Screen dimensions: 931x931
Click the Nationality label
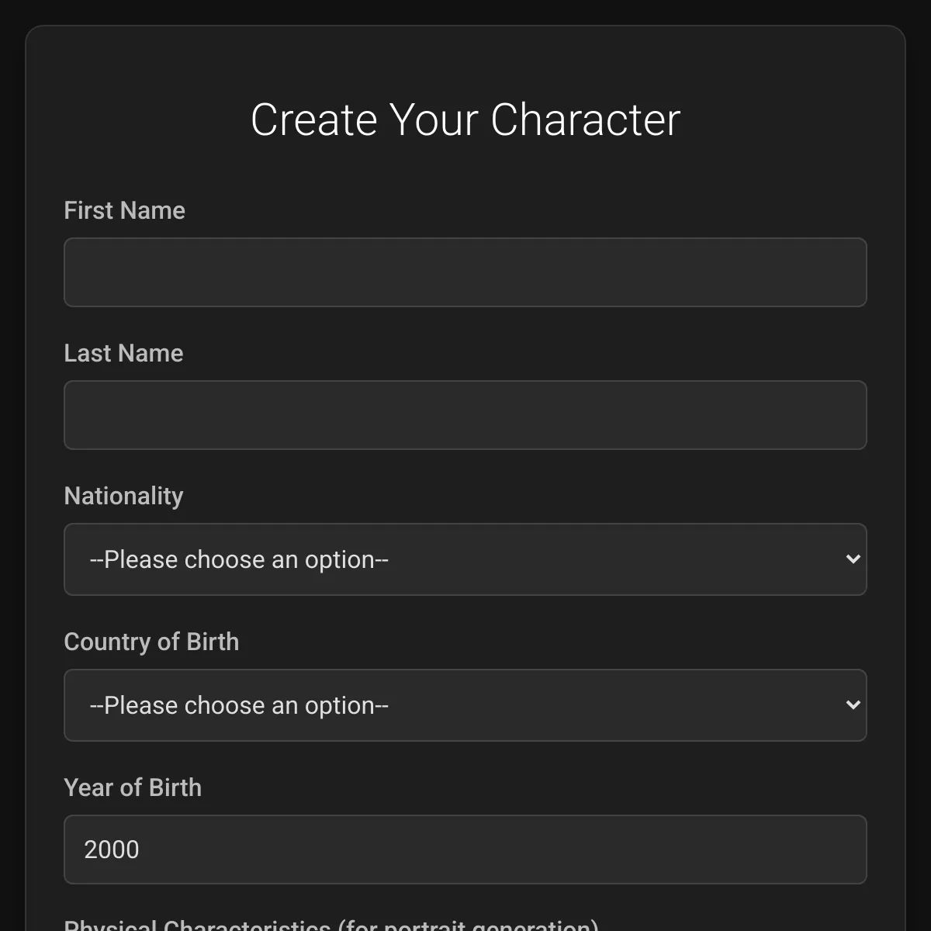pyautogui.click(x=123, y=496)
